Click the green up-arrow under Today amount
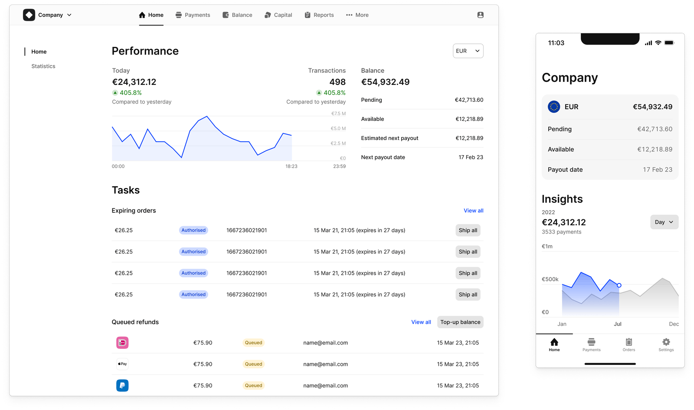Image resolution: width=694 pixels, height=410 pixels. click(x=115, y=93)
